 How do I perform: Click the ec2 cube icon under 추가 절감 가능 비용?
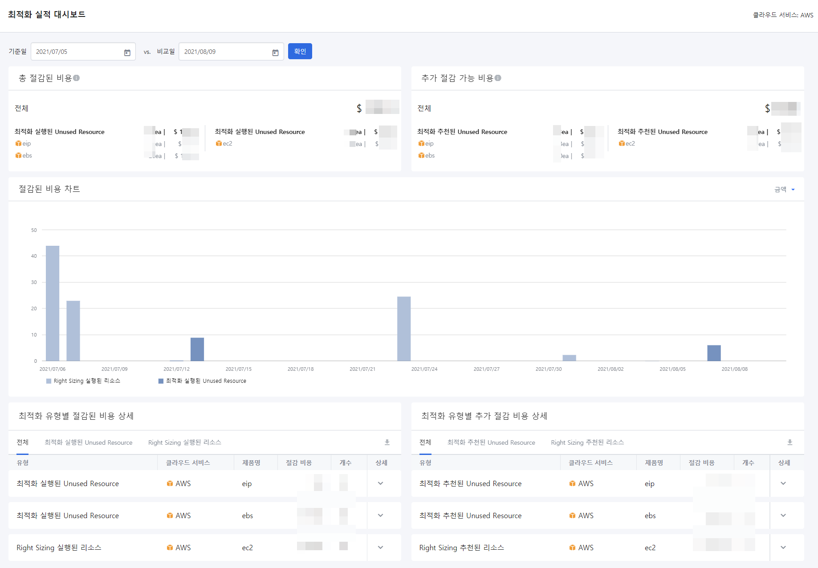622,143
